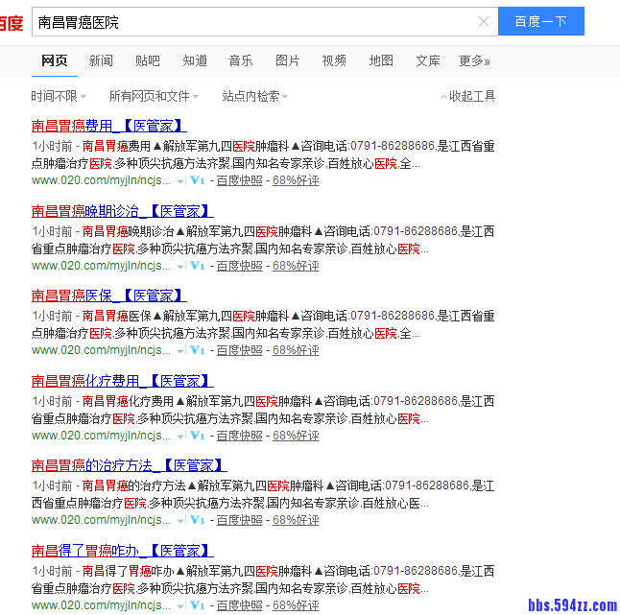Open the 所有网页和文件 file type dropdown
The width and height of the screenshot is (620, 615).
(154, 96)
